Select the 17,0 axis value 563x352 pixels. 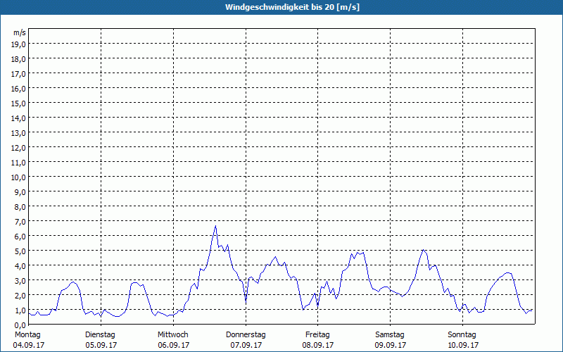tap(19, 74)
